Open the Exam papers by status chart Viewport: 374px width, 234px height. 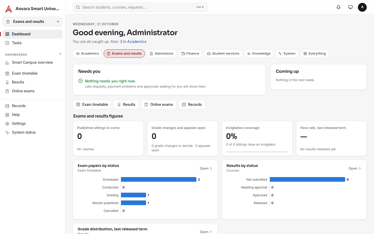pyautogui.click(x=206, y=168)
